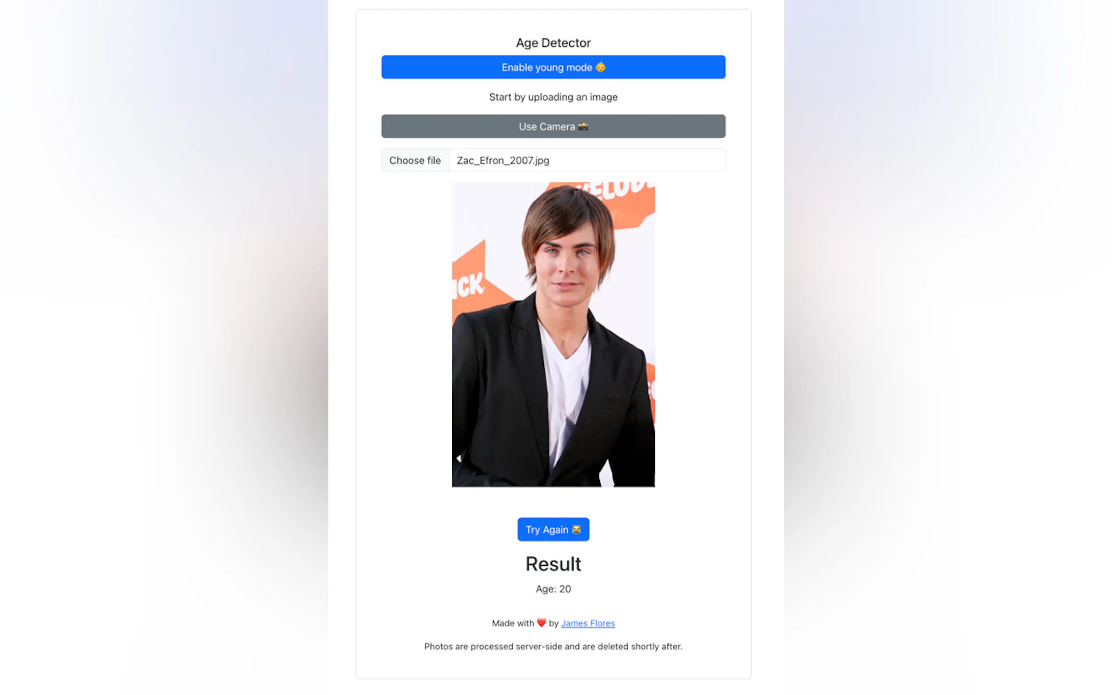Enable young mode
This screenshot has height=695, width=1112.
coord(553,67)
